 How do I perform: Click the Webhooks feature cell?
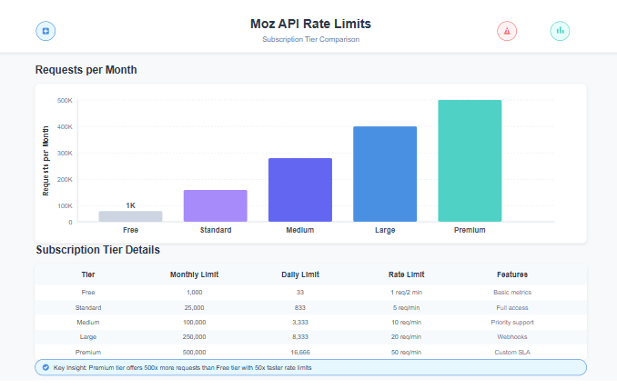(x=512, y=337)
